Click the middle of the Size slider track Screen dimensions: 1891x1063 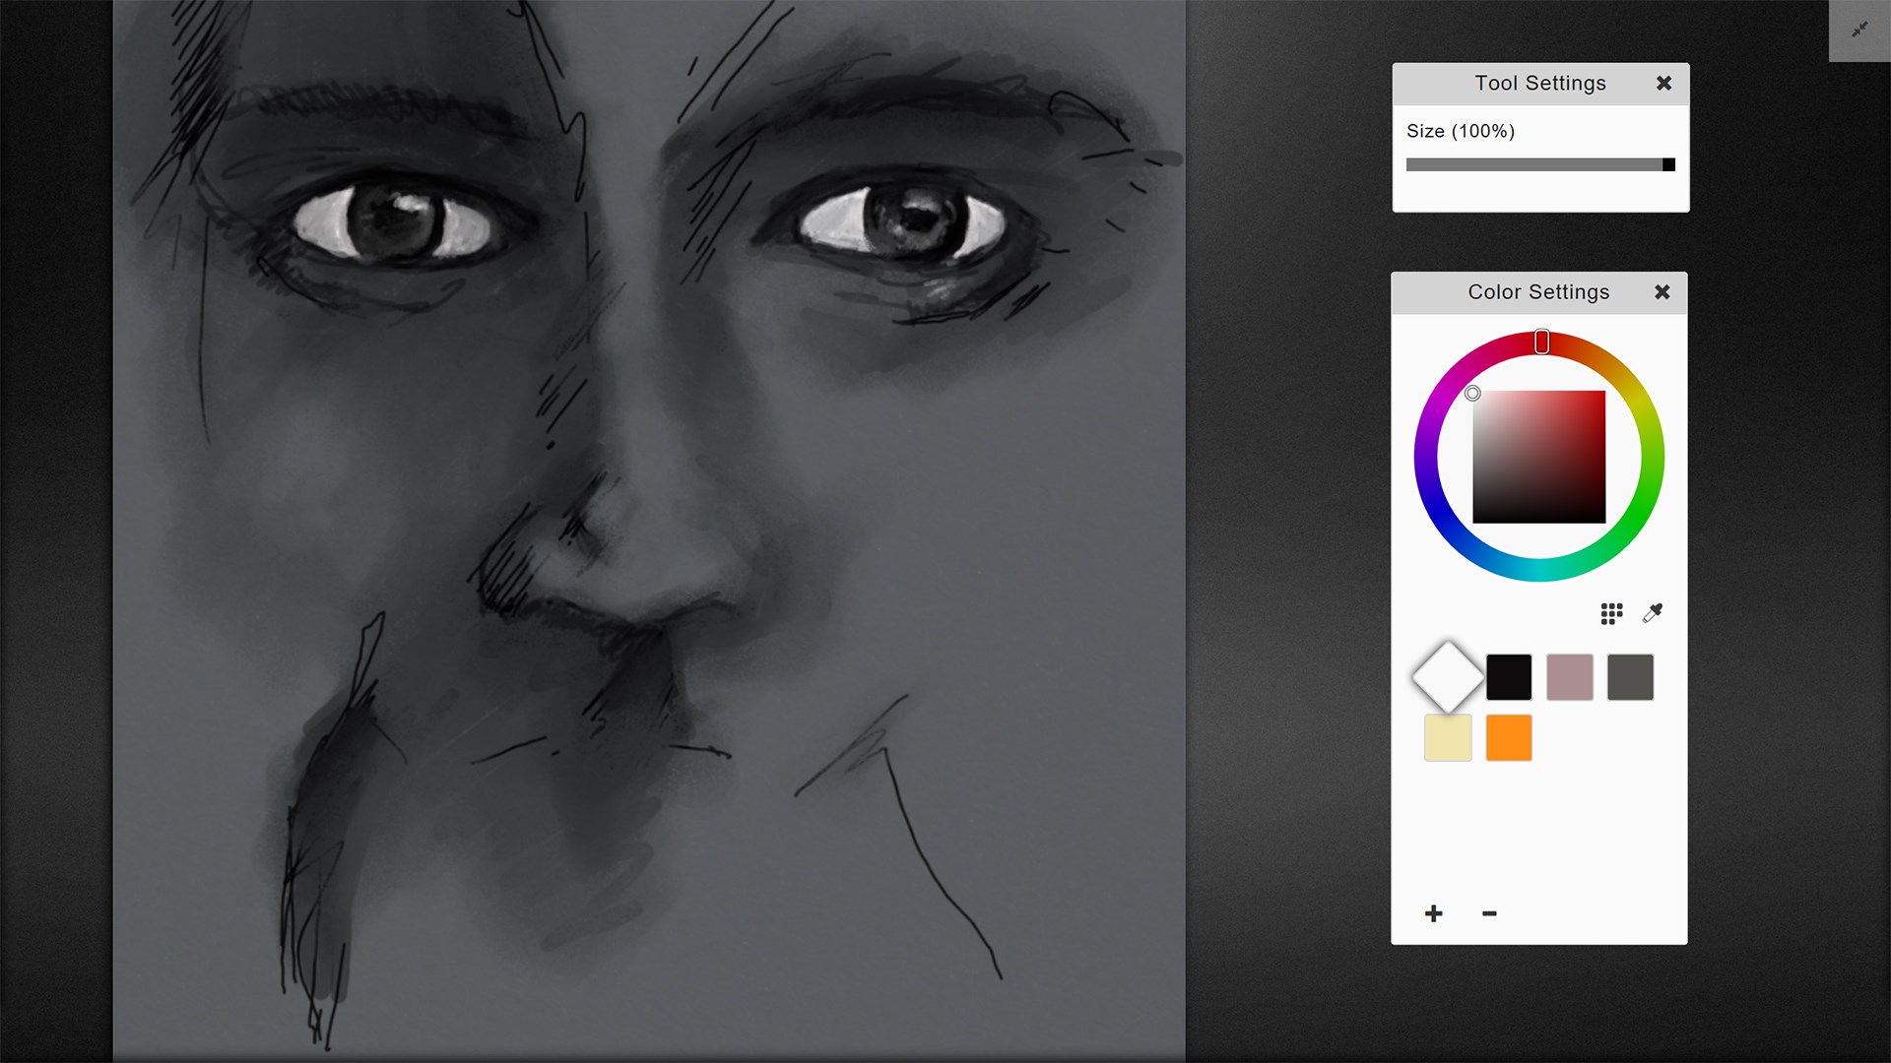(1536, 164)
